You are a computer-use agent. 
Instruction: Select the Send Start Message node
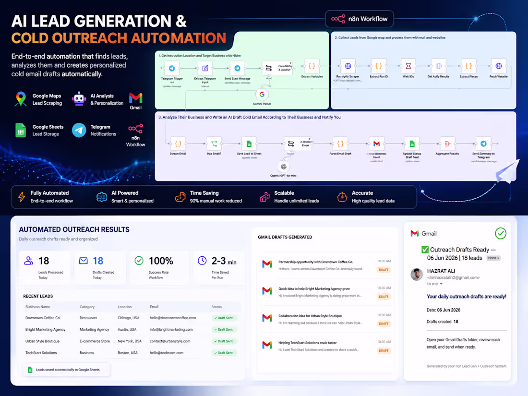tap(238, 68)
